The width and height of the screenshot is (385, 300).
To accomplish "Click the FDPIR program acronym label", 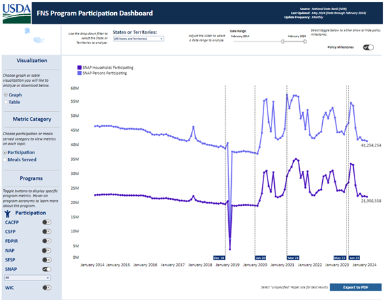I will click(11, 241).
